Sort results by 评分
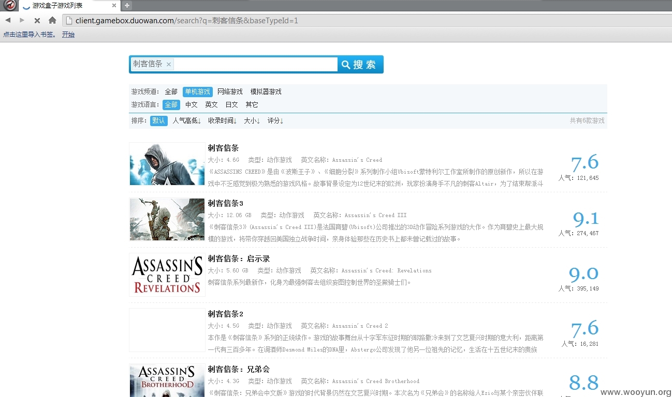This screenshot has height=397, width=672. [x=275, y=120]
